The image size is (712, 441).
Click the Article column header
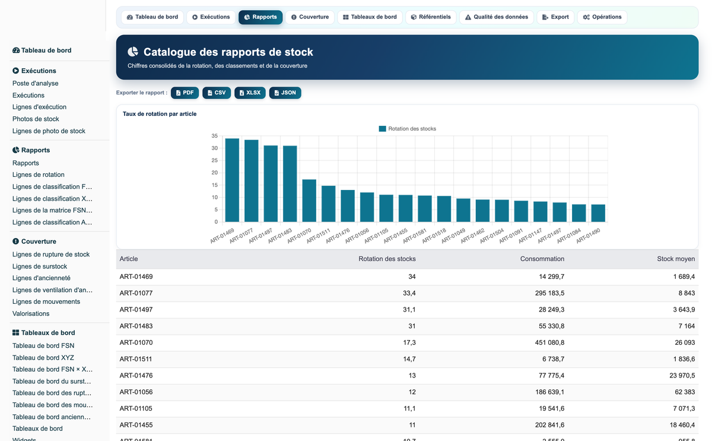point(129,259)
